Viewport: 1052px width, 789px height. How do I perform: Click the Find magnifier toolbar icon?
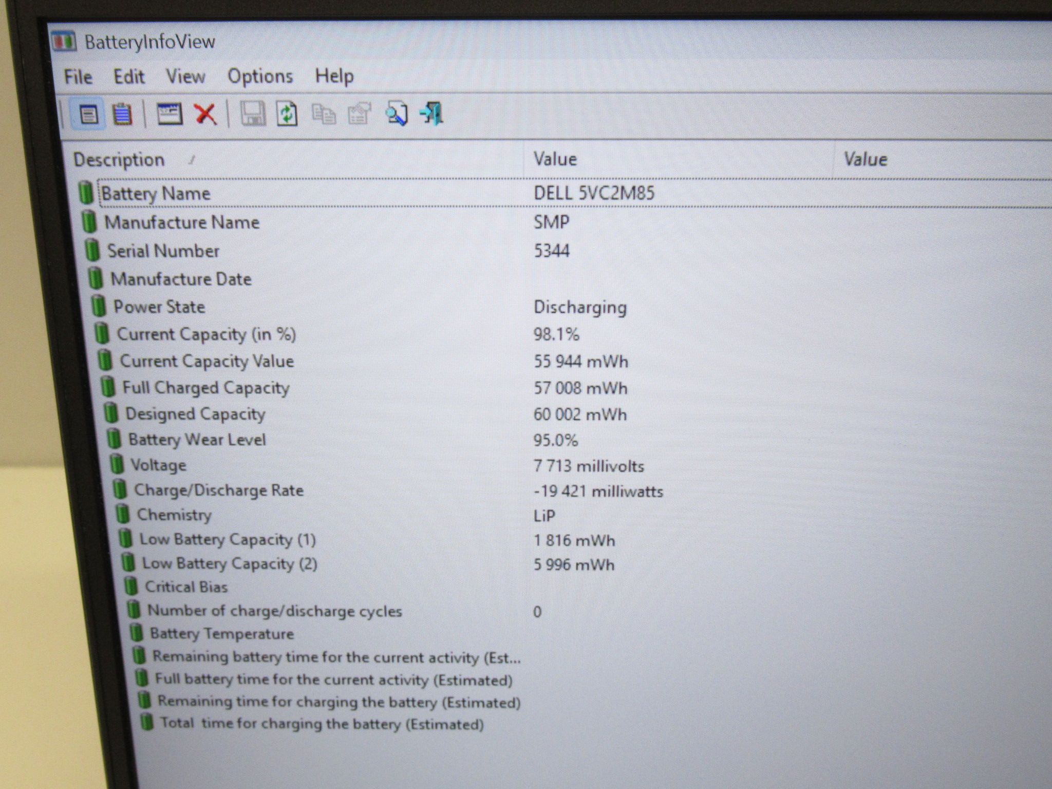(x=396, y=114)
